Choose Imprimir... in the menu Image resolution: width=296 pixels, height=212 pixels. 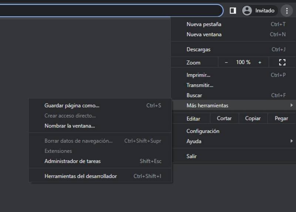point(198,75)
